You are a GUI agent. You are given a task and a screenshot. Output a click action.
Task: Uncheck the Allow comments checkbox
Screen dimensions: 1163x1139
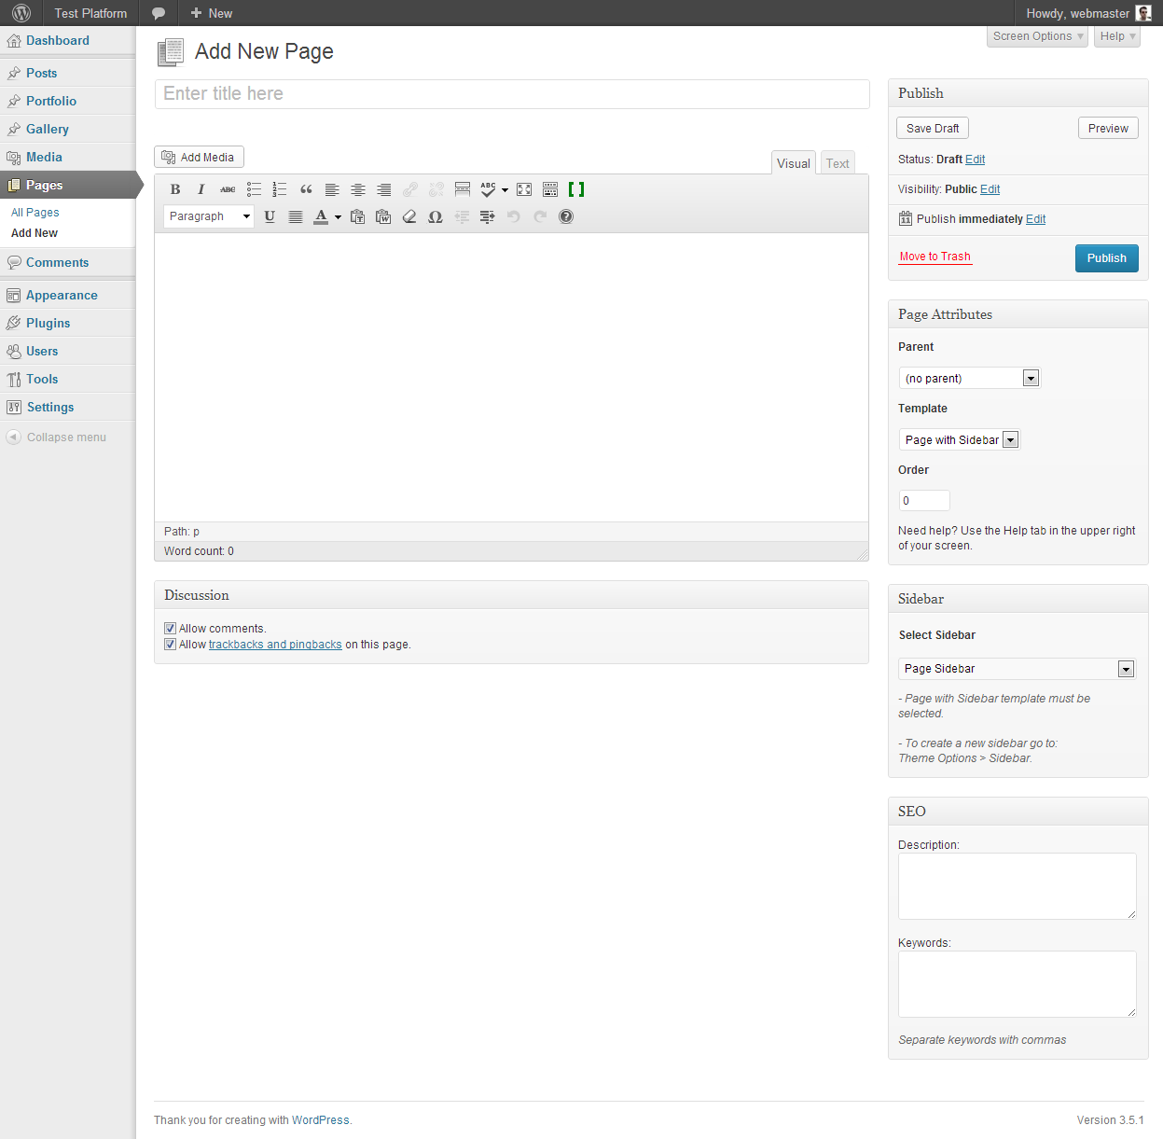170,629
